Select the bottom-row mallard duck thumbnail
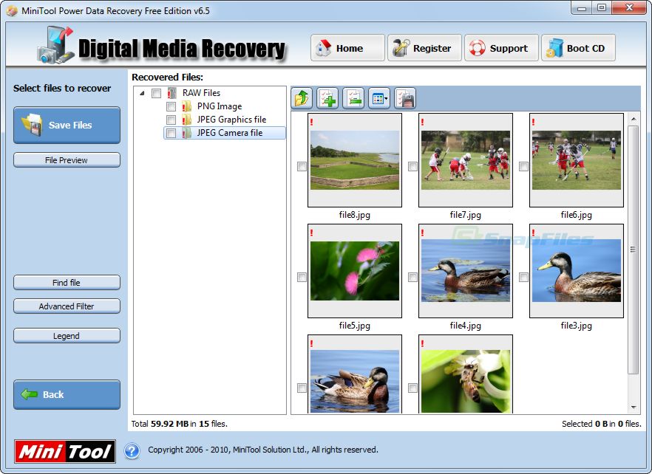The height and width of the screenshot is (474, 652). pyautogui.click(x=355, y=374)
